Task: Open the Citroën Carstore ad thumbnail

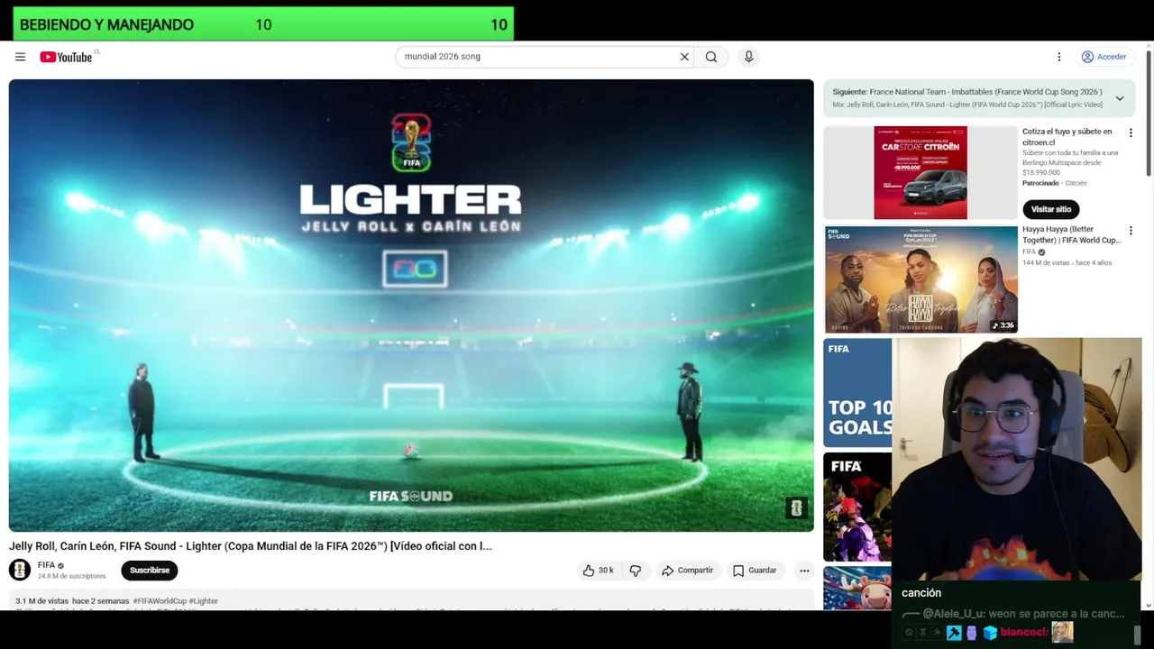Action: coord(920,173)
